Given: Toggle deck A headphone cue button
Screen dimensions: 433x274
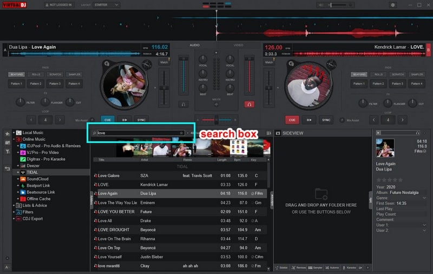Looking at the screenshot, I should pyautogui.click(x=183, y=105).
